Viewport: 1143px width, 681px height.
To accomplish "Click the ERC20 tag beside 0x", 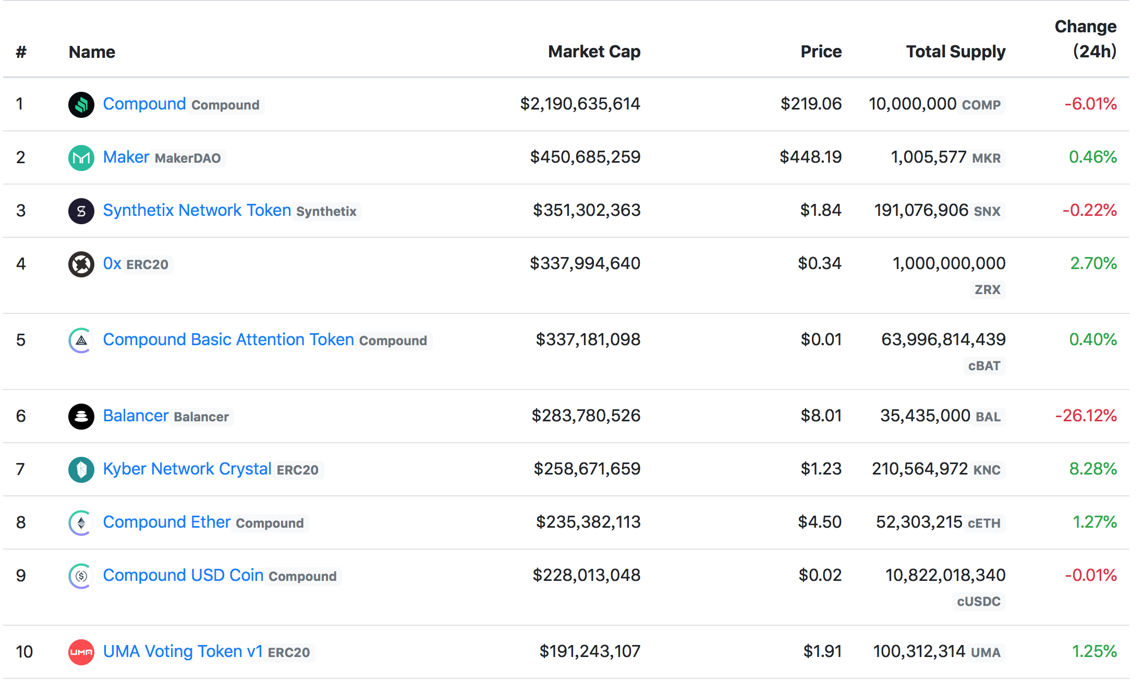I will click(148, 264).
